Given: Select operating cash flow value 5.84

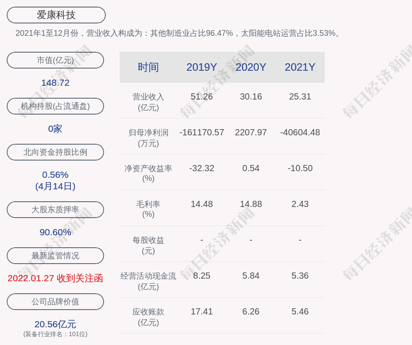Looking at the screenshot, I should tap(251, 276).
